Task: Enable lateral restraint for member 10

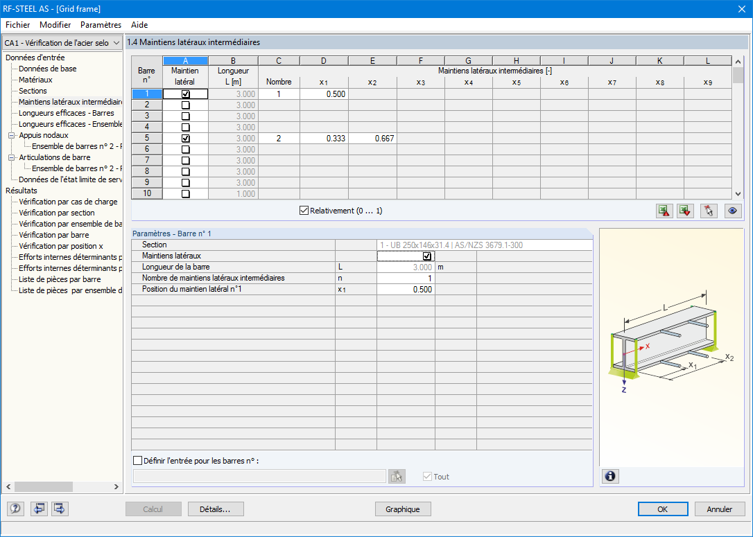Action: coord(185,194)
